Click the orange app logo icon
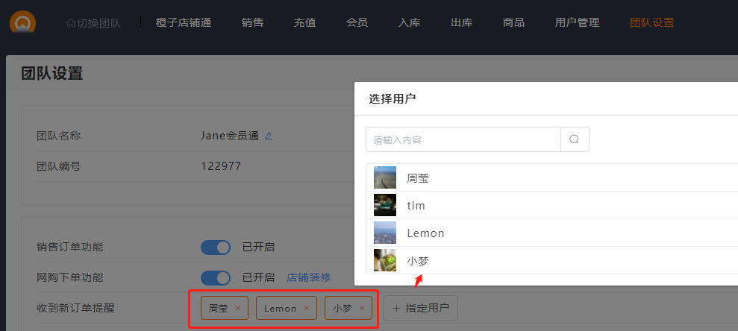738x331 pixels. coord(22,22)
